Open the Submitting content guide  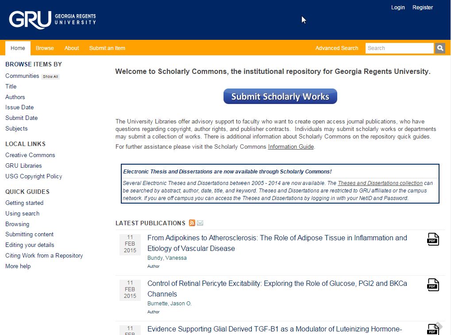pos(29,235)
